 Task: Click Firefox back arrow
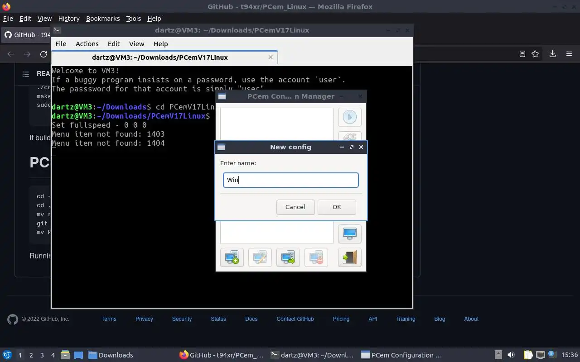(x=11, y=54)
